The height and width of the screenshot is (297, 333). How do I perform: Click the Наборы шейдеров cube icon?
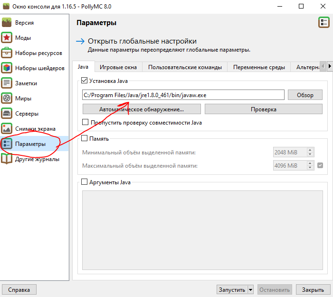[x=7, y=68]
